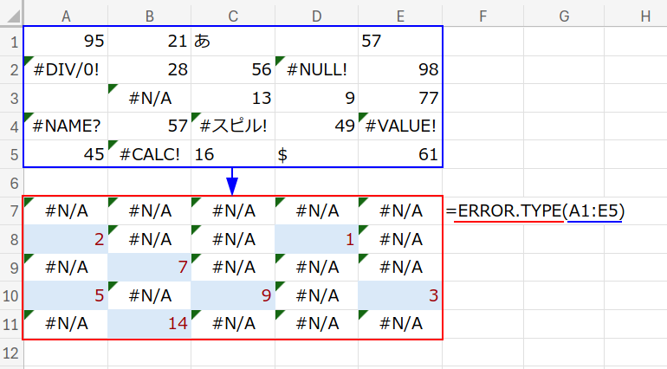The image size is (667, 369).
Task: Select row 12 header
Action: (x=11, y=353)
